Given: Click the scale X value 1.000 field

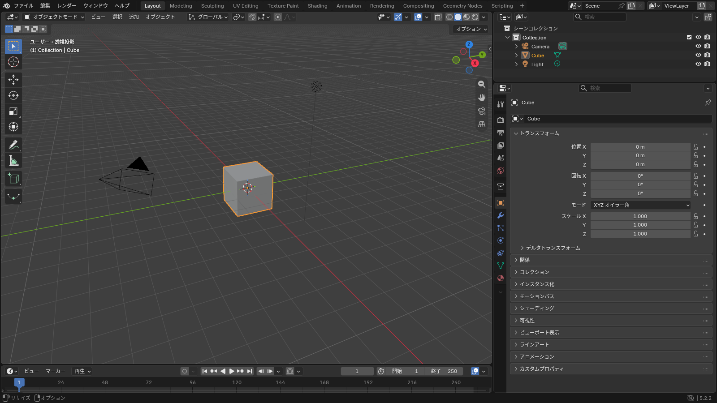Looking at the screenshot, I should tap(640, 216).
